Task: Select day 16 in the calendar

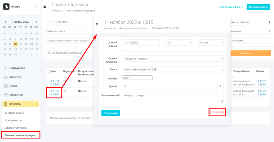Action: pyautogui.click(x=15, y=44)
